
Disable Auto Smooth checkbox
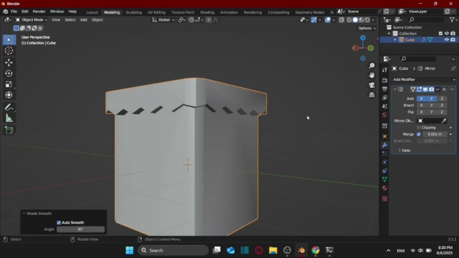(x=59, y=223)
